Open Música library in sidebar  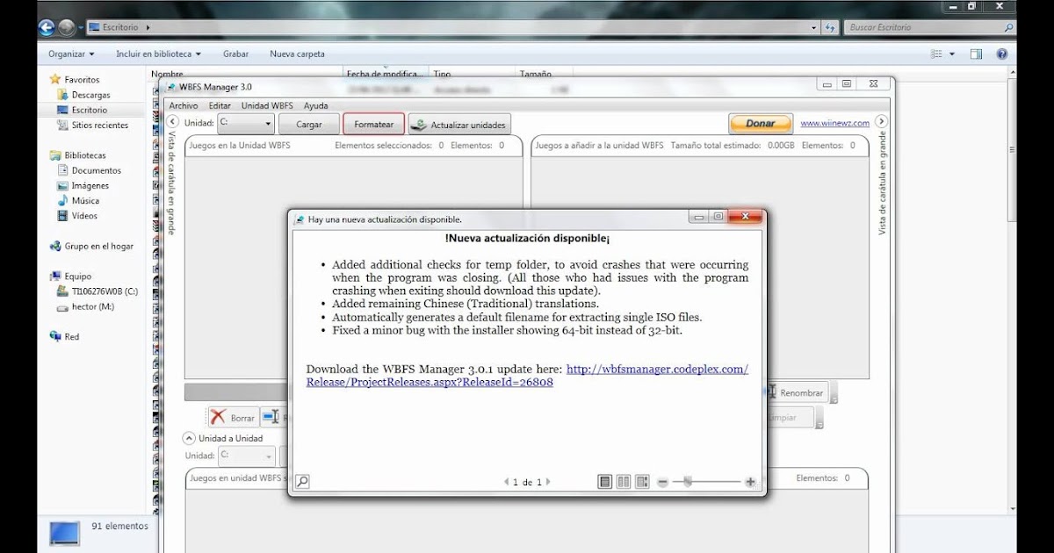[x=85, y=200]
